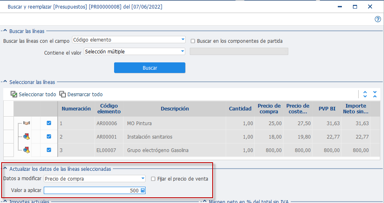
Task: Select the AR00001 code cell
Action: [109, 137]
